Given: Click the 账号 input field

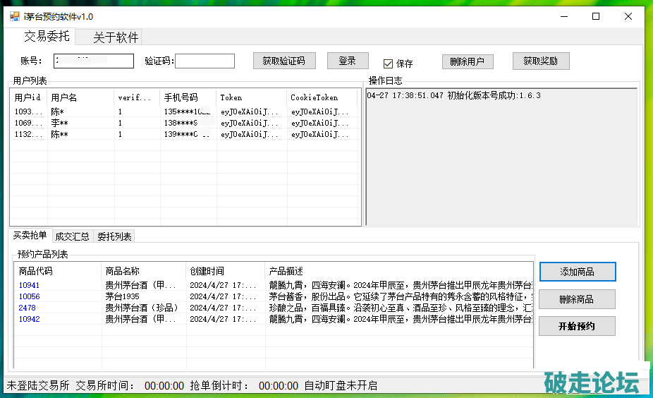Looking at the screenshot, I should 94,61.
